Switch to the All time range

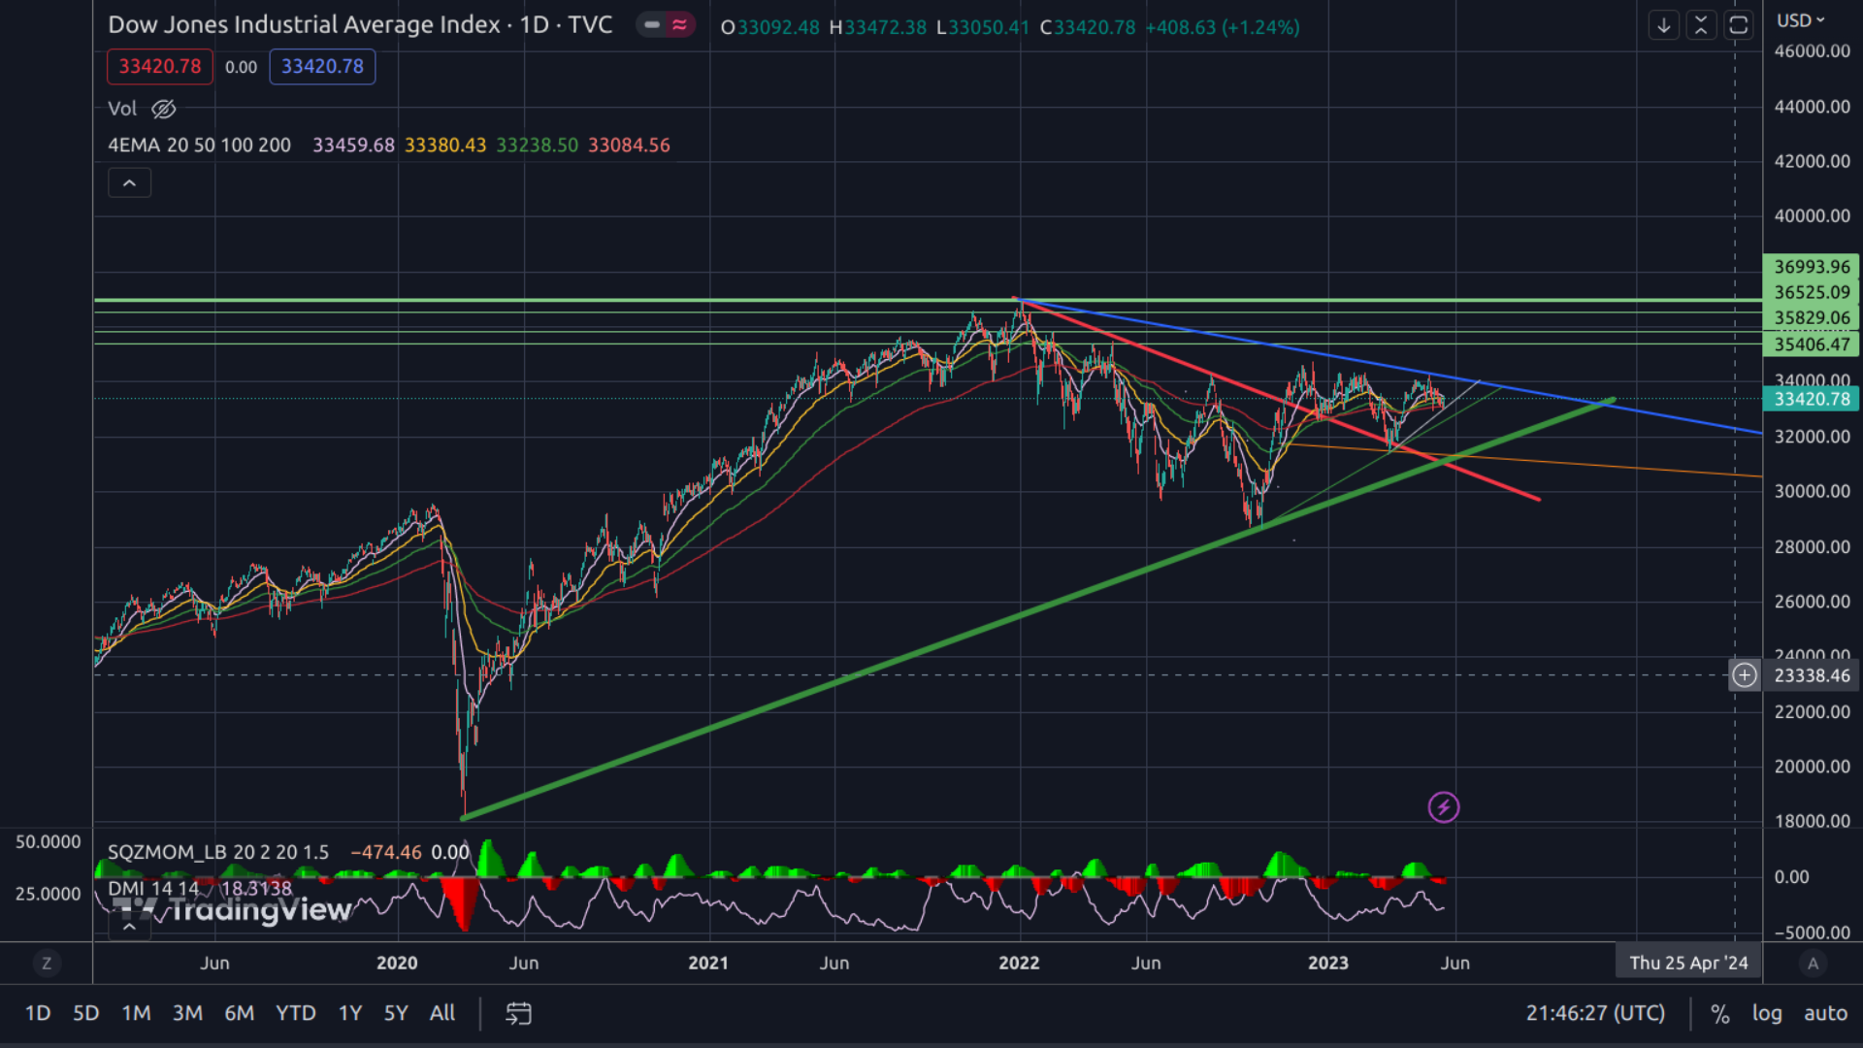[x=442, y=1014]
